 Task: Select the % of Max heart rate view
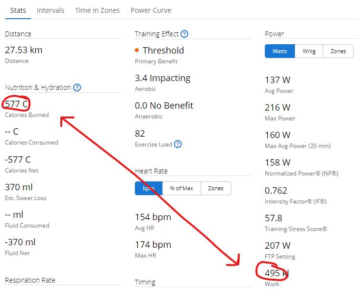(x=181, y=188)
